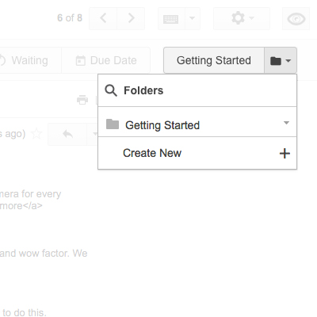Viewport: 317px width, 317px height.
Task: Open the keyboard input tools icon
Action: pos(171,19)
